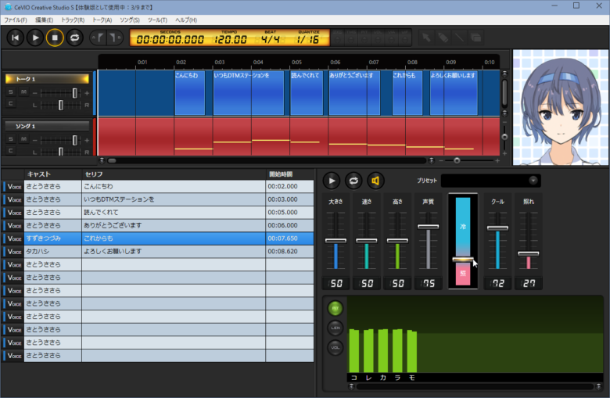Image resolution: width=610 pixels, height=398 pixels.
Task: Click the 声質 slider handle
Action: pos(428,227)
